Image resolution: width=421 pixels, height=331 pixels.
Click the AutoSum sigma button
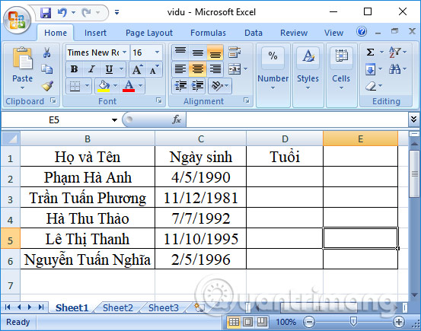tap(370, 52)
